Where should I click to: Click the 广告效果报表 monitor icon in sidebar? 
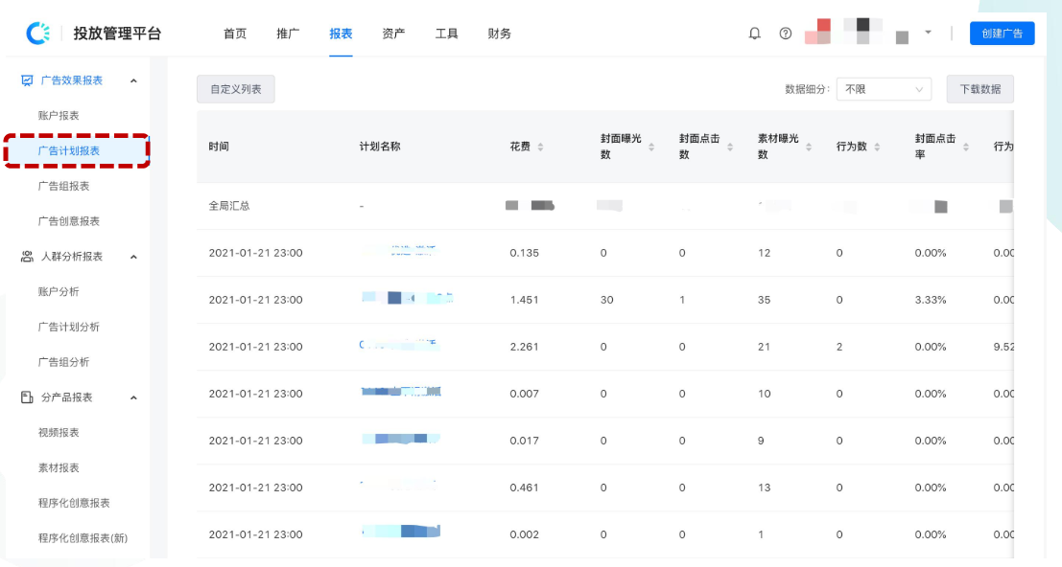(27, 79)
